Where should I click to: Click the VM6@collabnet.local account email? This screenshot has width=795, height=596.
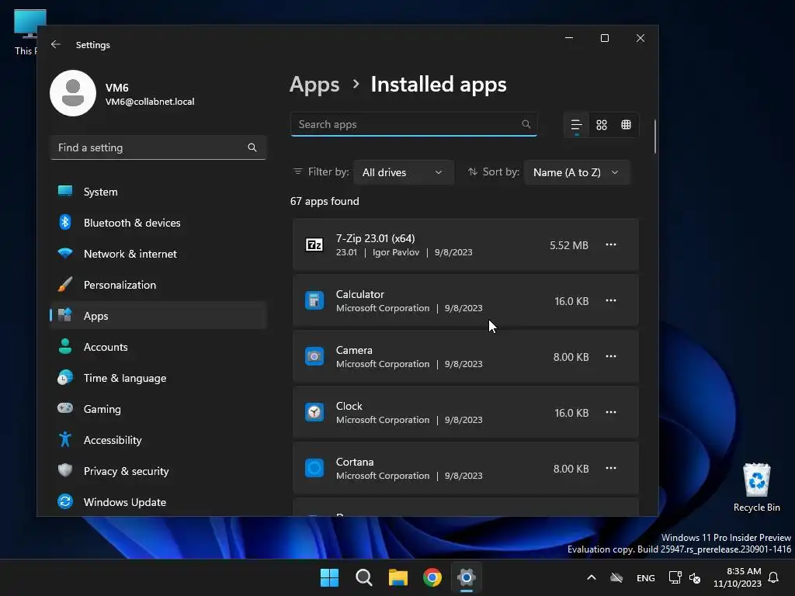coord(150,102)
